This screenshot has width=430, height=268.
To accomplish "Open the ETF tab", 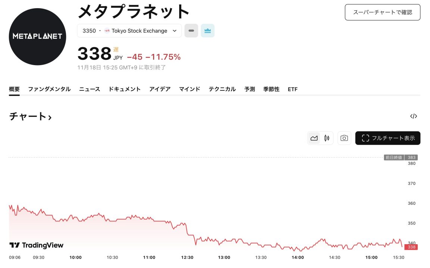I will (x=293, y=89).
